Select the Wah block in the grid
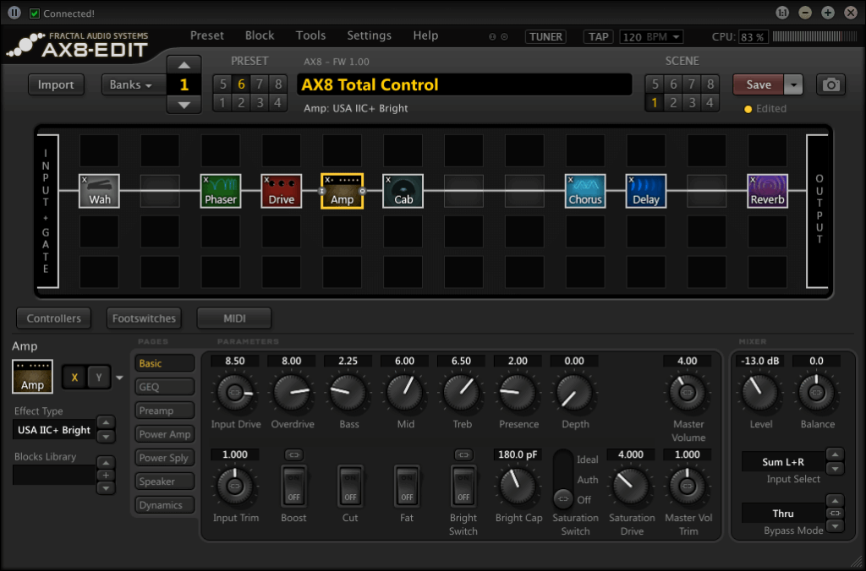Image resolution: width=866 pixels, height=571 pixels. (x=99, y=191)
